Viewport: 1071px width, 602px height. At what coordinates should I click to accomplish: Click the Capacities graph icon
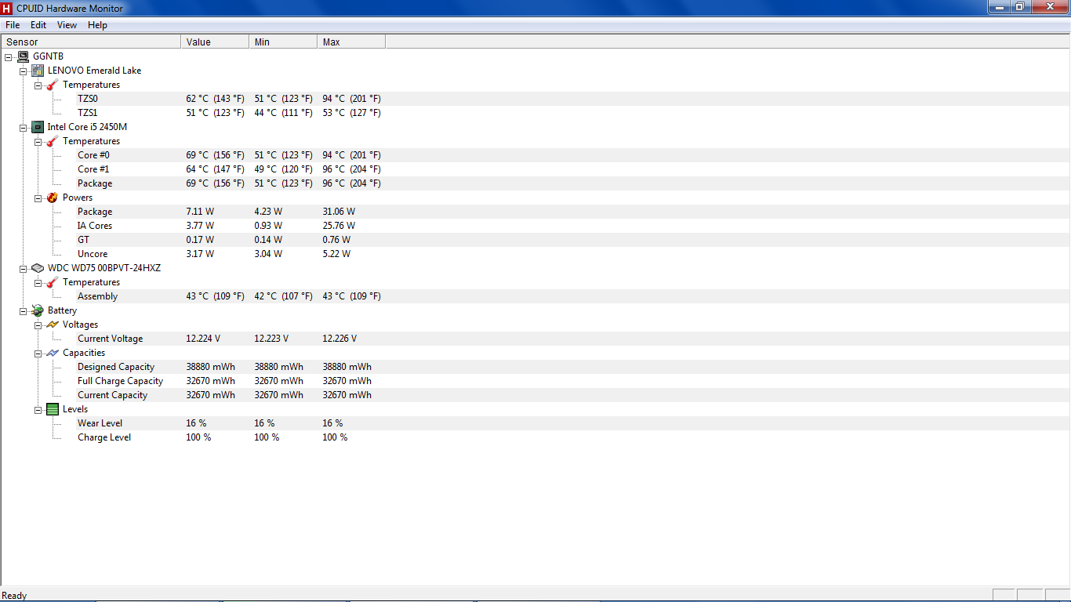(53, 353)
